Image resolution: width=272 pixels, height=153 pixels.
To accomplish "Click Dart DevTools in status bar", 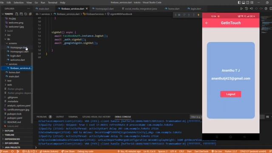I will pyautogui.click(x=201, y=151).
